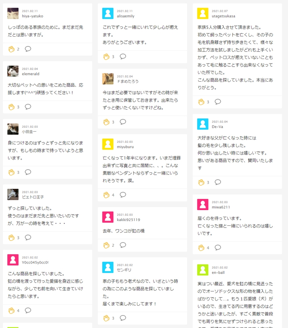The image size is (288, 328).
Task: Open hiya-yatuko's profile avatar
Action: click(x=13, y=14)
